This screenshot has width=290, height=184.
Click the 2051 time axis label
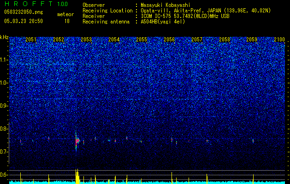[x=31, y=40]
